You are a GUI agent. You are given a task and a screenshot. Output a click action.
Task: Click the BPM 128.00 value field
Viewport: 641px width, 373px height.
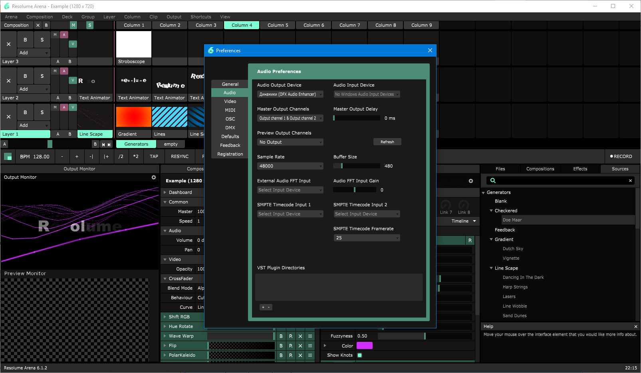tap(35, 156)
